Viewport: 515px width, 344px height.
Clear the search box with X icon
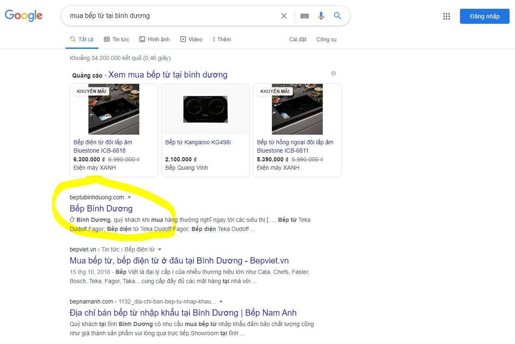(284, 16)
